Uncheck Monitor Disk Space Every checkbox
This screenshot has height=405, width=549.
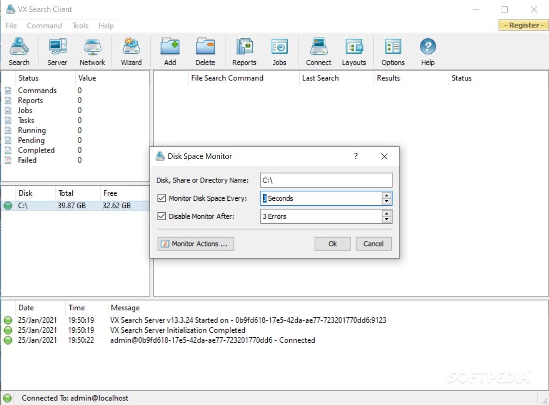point(162,198)
